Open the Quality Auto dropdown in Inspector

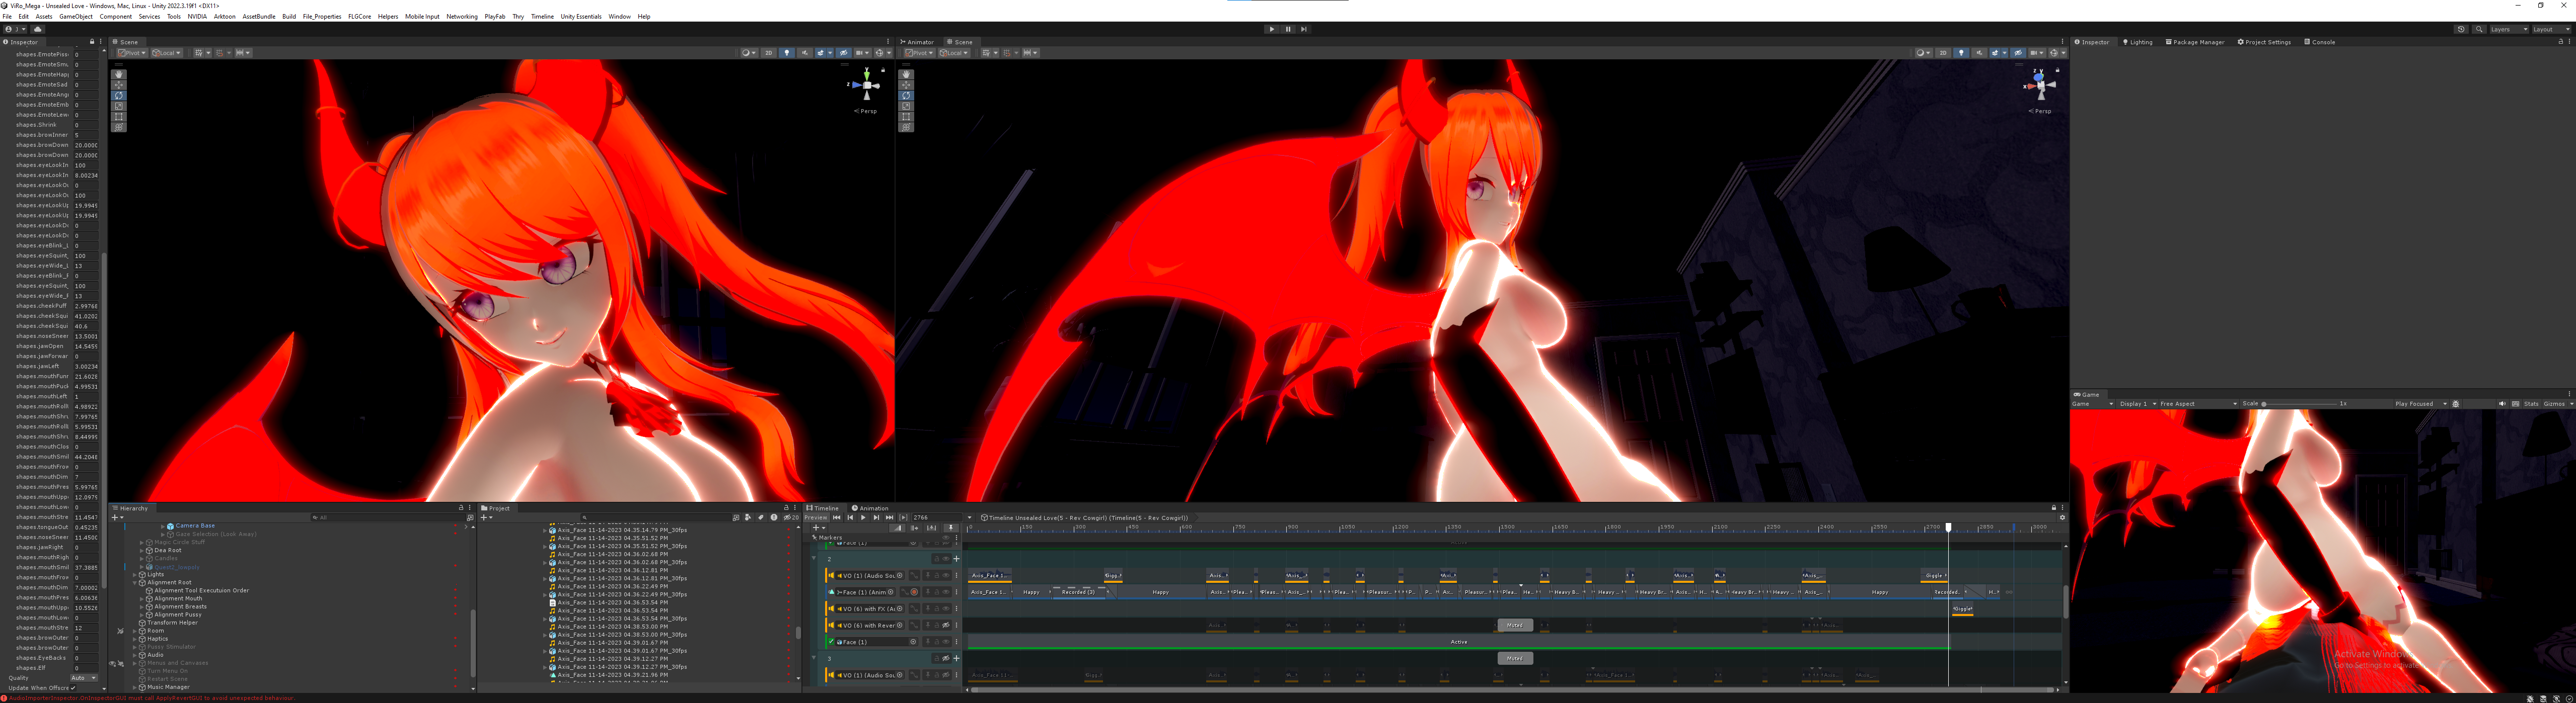pos(84,678)
